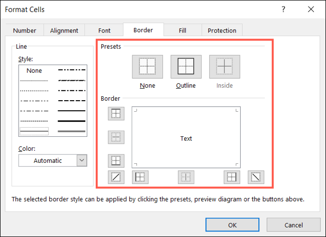Image resolution: width=326 pixels, height=237 pixels.
Task: Toggle the top border button
Action: pyautogui.click(x=116, y=114)
